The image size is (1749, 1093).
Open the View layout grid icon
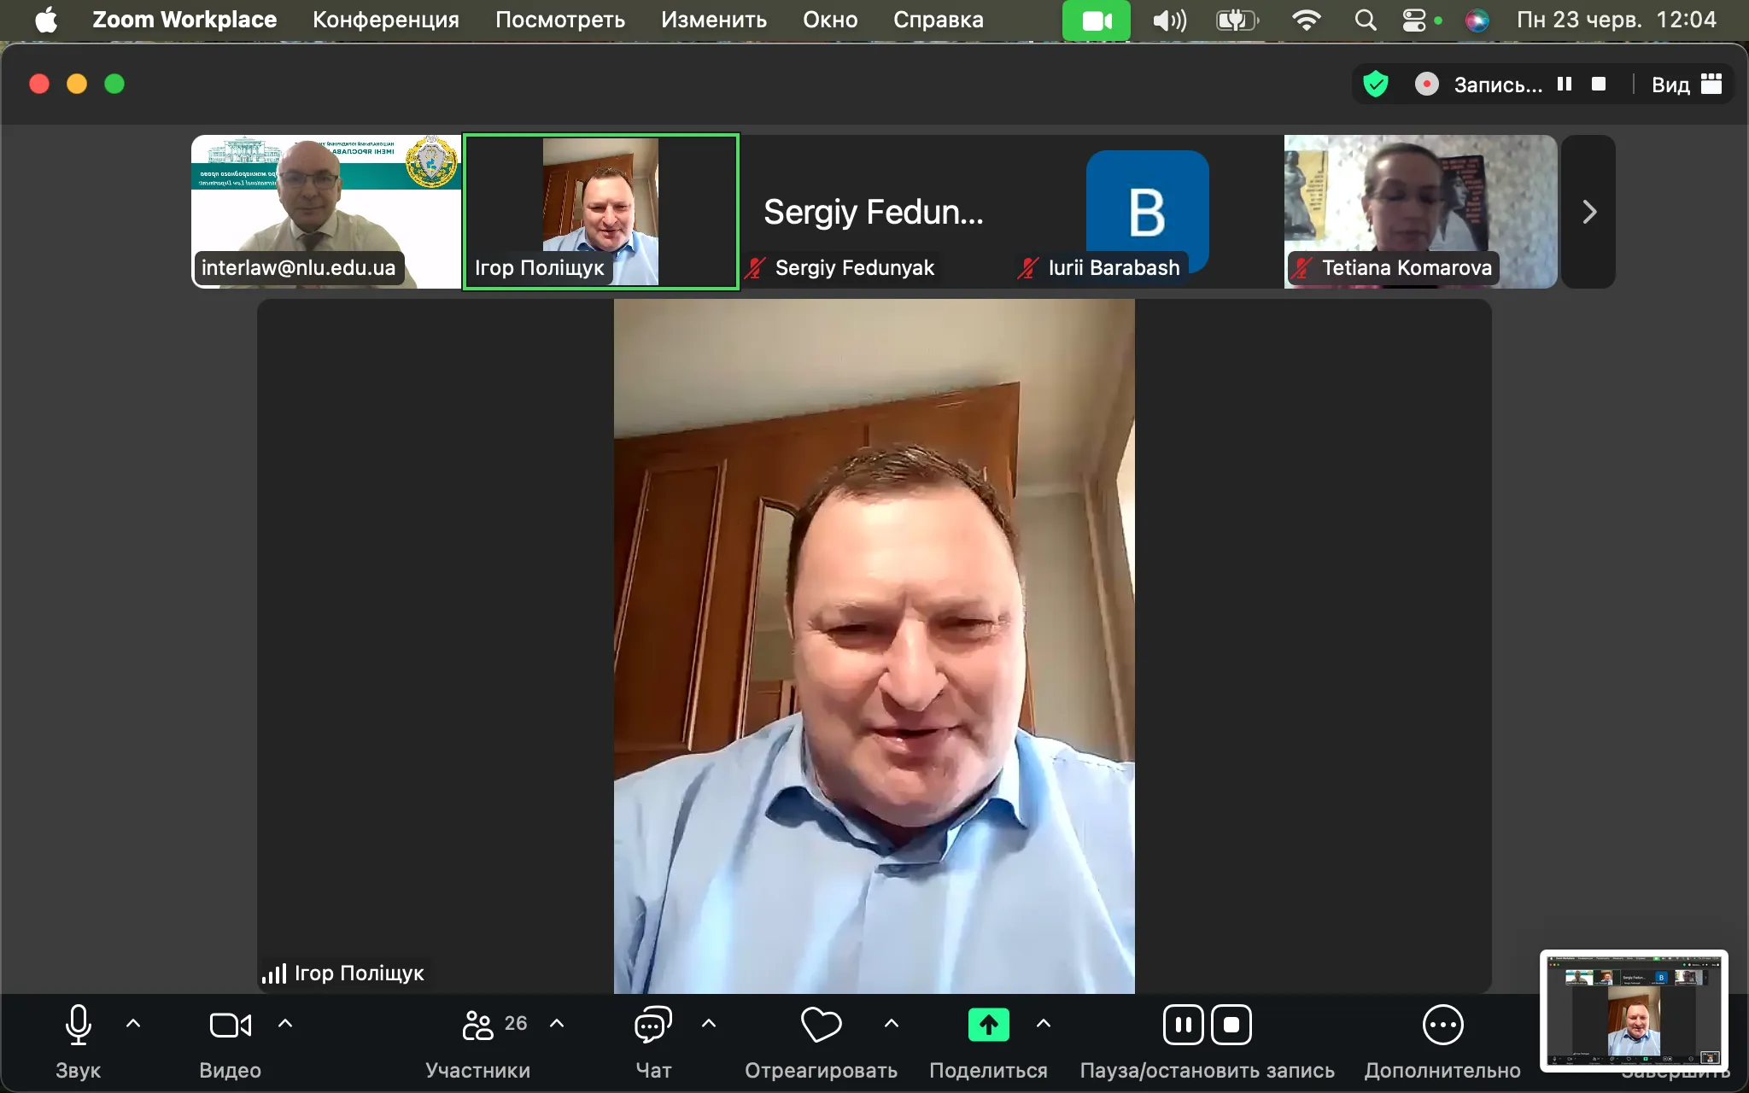point(1711,85)
